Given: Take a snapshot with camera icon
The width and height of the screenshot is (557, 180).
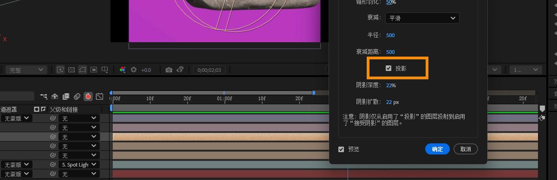Looking at the screenshot, I should 169,70.
